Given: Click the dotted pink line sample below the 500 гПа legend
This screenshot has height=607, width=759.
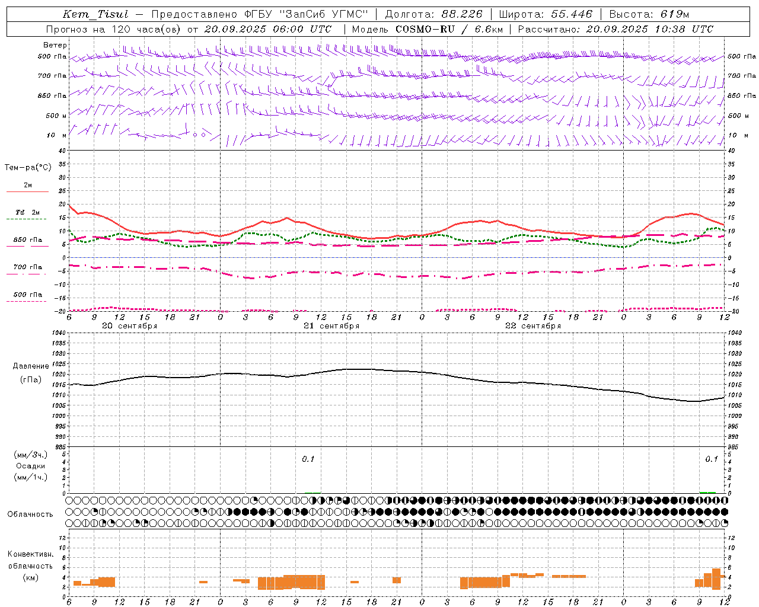Looking at the screenshot, I should tap(27, 301).
